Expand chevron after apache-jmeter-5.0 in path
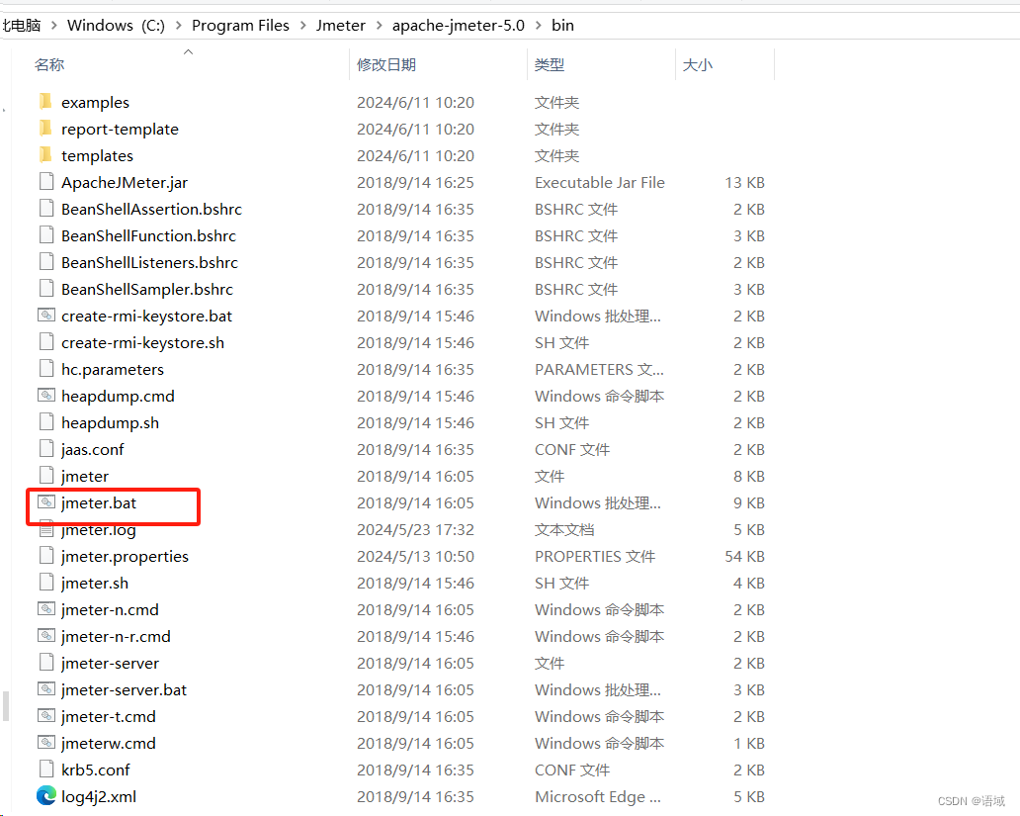 538,26
